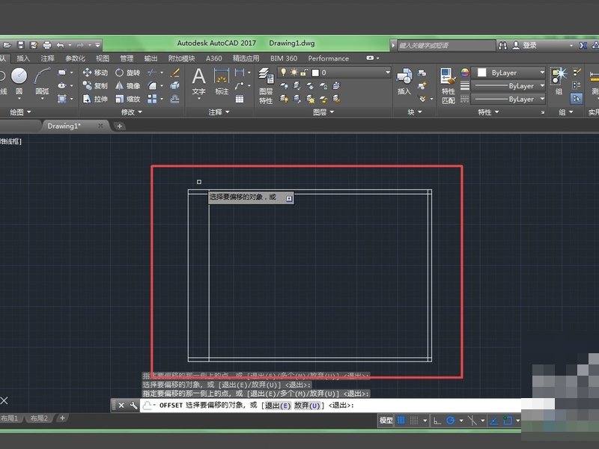The height and width of the screenshot is (449, 599).
Task: Toggle polar tracking in status bar
Action: [x=451, y=421]
